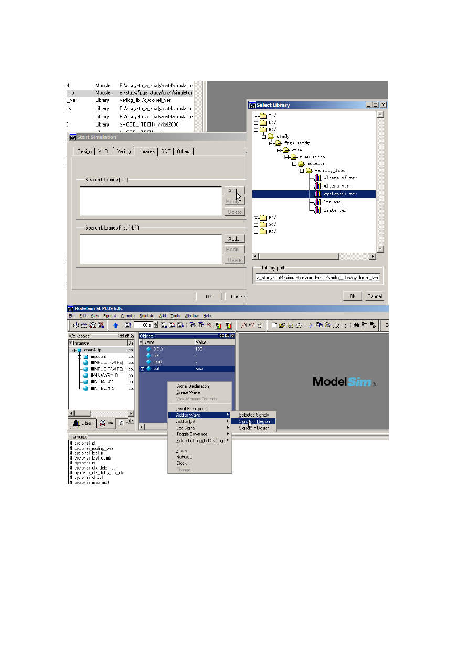Click OK in Start Simulation dialog

209,296
